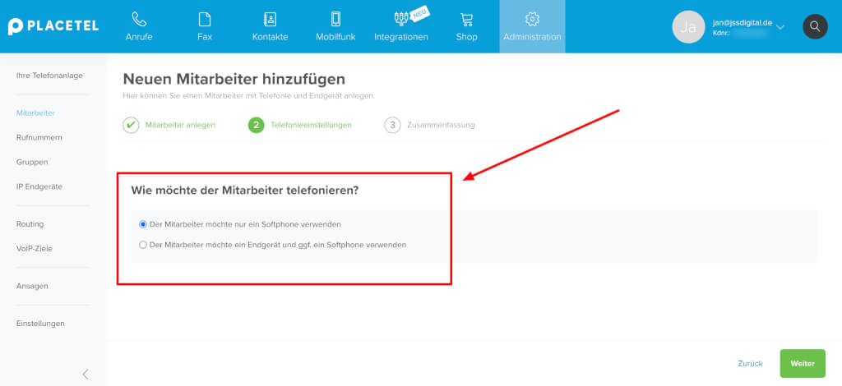Open the Fax document icon
Viewport: 842px width, 386px height.
pyautogui.click(x=205, y=20)
